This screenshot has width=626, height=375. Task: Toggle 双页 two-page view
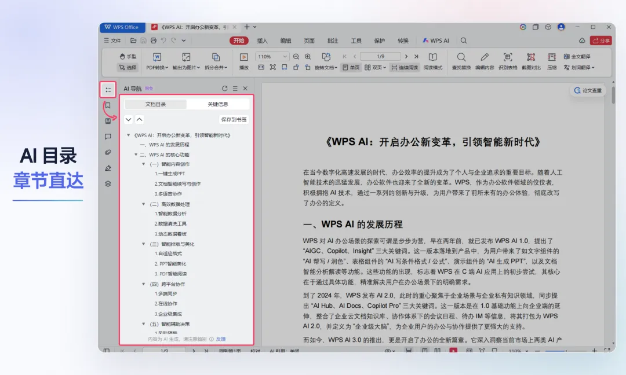pos(375,67)
